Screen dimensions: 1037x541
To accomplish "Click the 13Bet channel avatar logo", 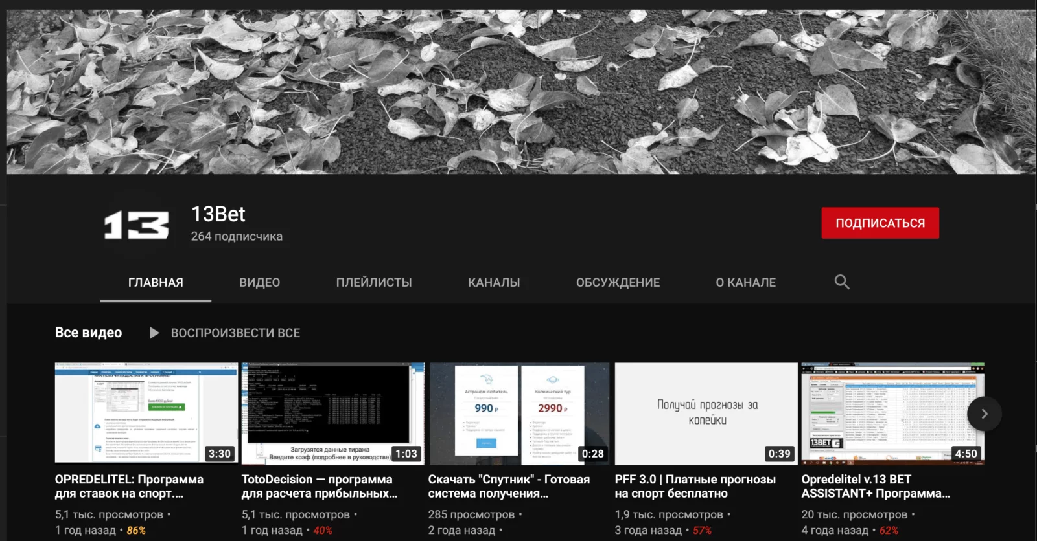I will click(x=137, y=225).
